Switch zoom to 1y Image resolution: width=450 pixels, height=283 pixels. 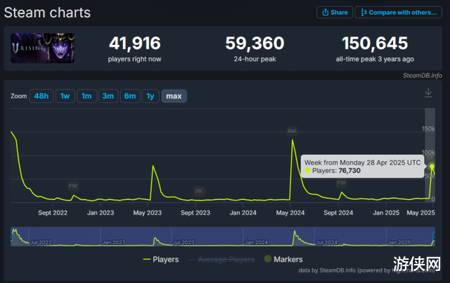click(x=150, y=96)
